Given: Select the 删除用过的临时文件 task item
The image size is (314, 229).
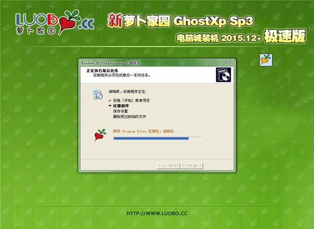Looking at the screenshot, I should (x=130, y=116).
